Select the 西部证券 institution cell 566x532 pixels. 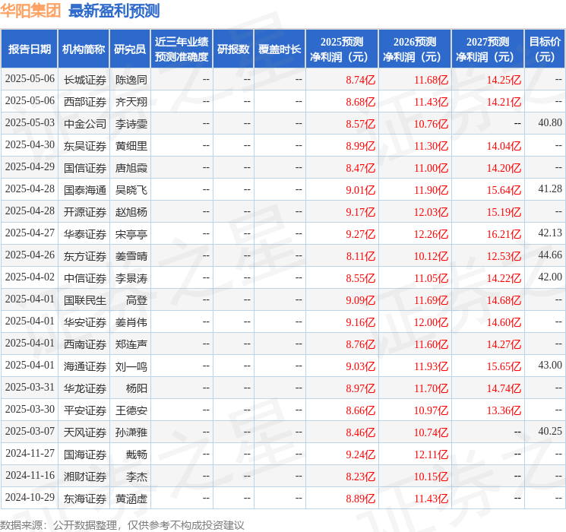pos(85,102)
